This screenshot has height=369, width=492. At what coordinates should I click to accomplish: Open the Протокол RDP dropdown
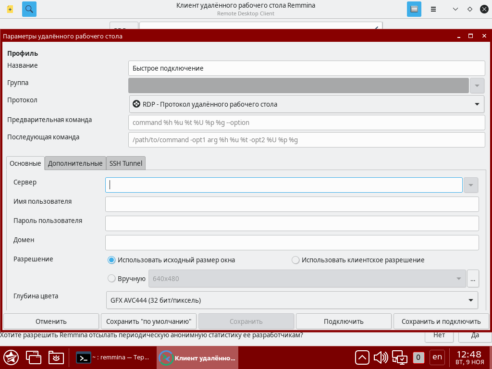(307, 104)
